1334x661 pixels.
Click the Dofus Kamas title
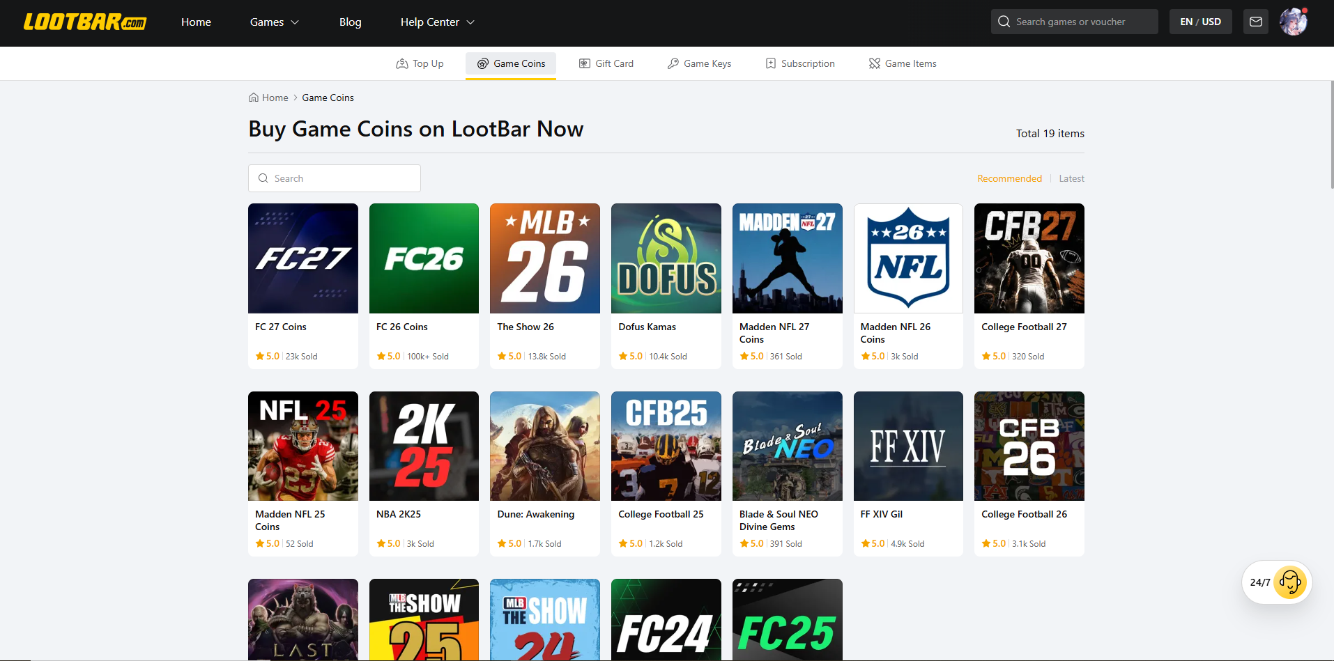click(647, 327)
